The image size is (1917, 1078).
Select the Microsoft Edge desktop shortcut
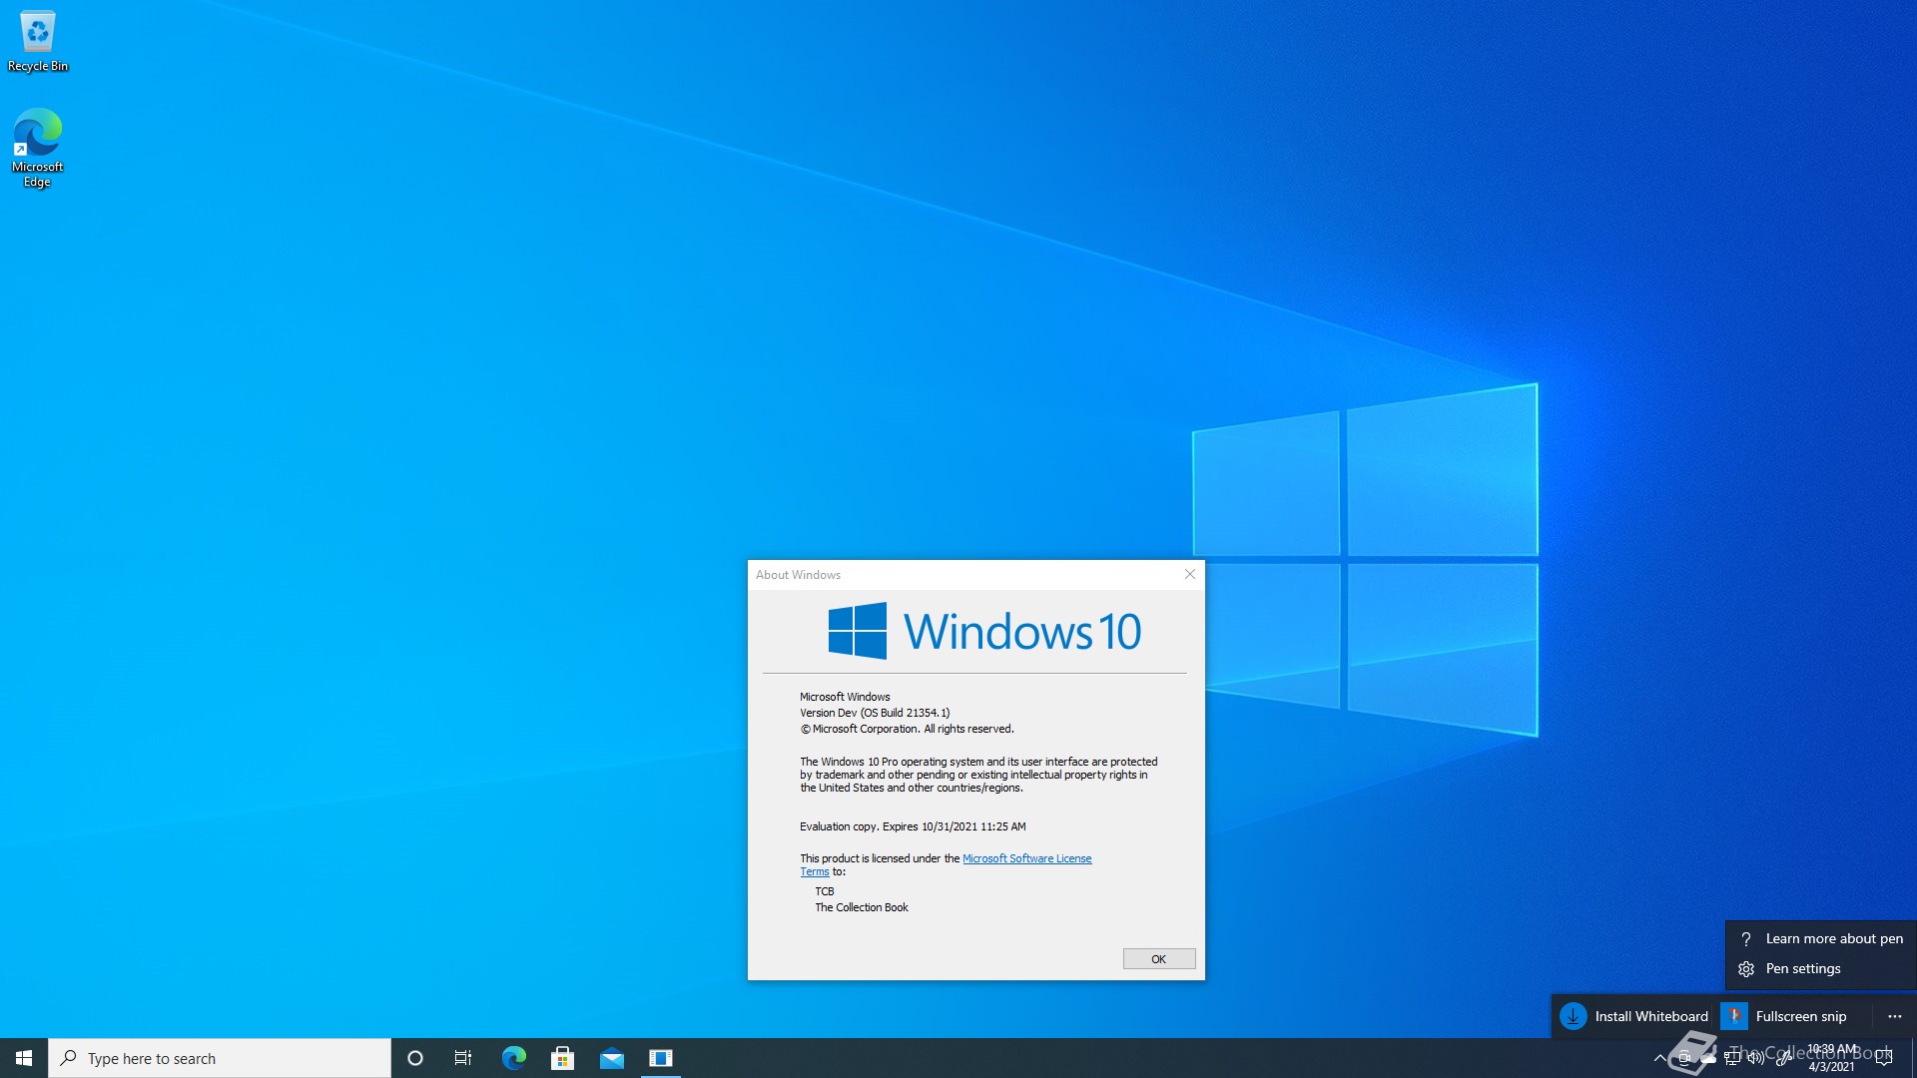pyautogui.click(x=38, y=148)
